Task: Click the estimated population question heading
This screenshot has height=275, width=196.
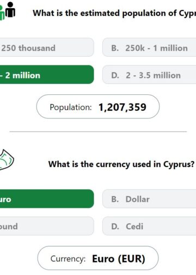Action: coord(114,13)
